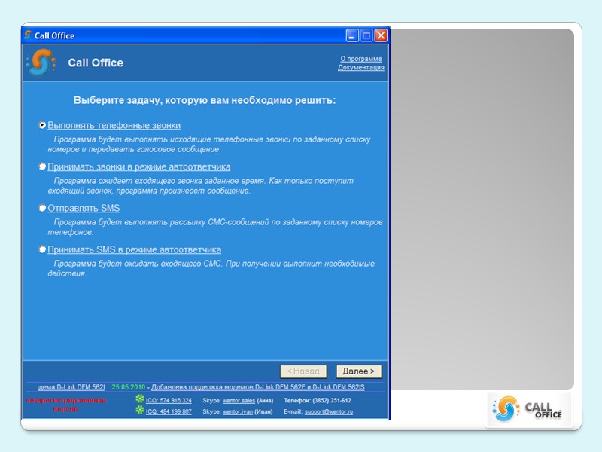Click the green ICQ flower icon for 484 199 867
Viewport: 602px width, 452px height.
point(140,410)
